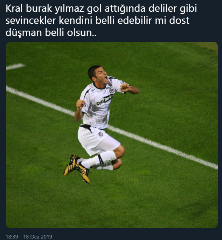This screenshot has height=240, width=222.
Task: Click the player's white socks
Action: tap(98, 161)
